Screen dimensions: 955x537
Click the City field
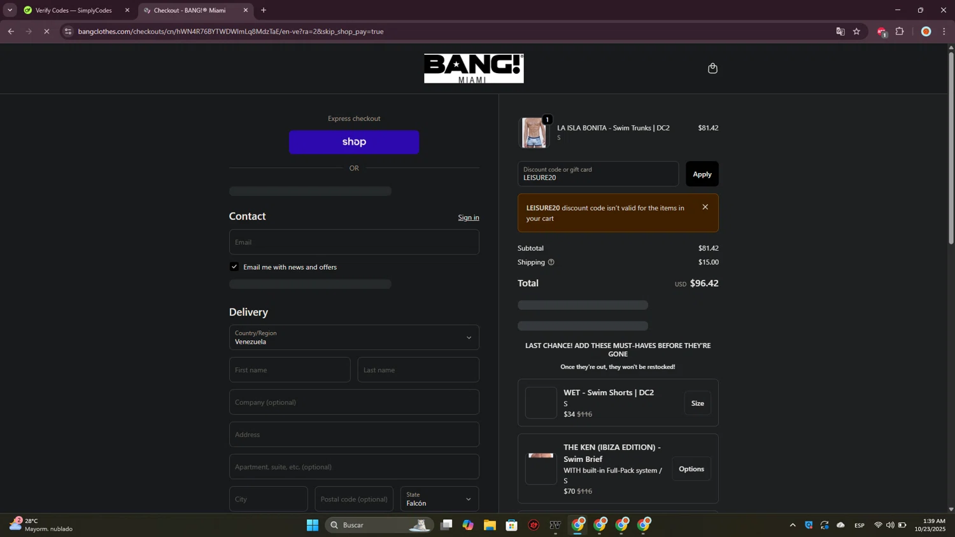[268, 499]
